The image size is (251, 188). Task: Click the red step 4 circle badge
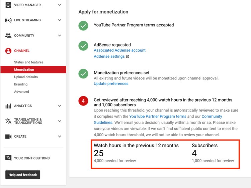[x=83, y=101]
